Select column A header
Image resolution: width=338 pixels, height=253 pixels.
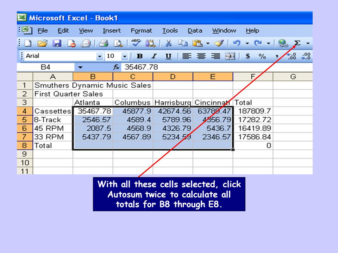pos(53,77)
